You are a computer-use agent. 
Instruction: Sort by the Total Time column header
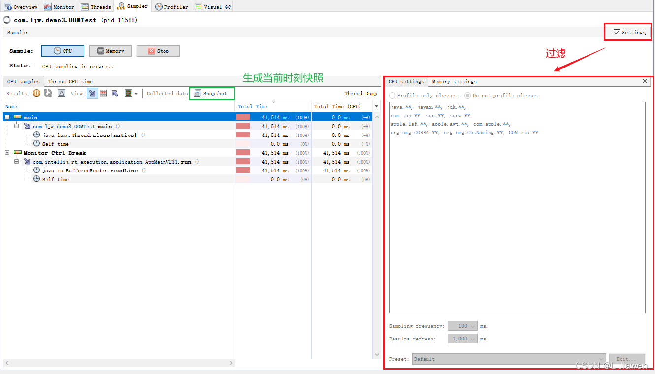pyautogui.click(x=273, y=106)
